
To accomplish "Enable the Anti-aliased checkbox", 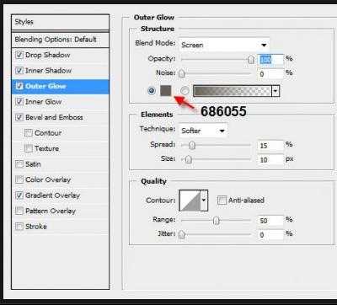I will coord(222,201).
